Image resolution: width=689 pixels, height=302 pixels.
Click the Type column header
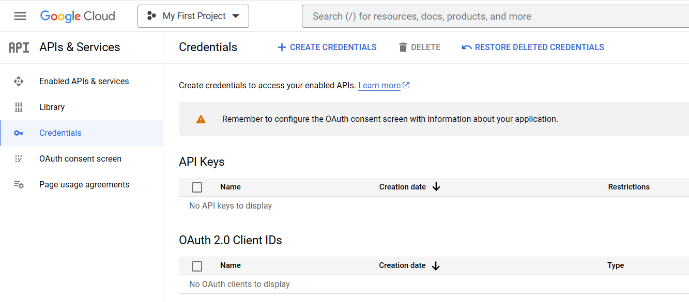coord(616,265)
